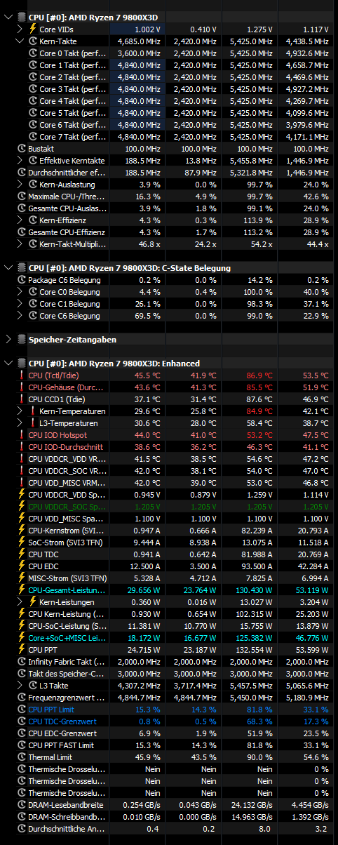This screenshot has height=845, width=338.
Task: Collapse the Enhanced sensor section
Action: coord(8,363)
